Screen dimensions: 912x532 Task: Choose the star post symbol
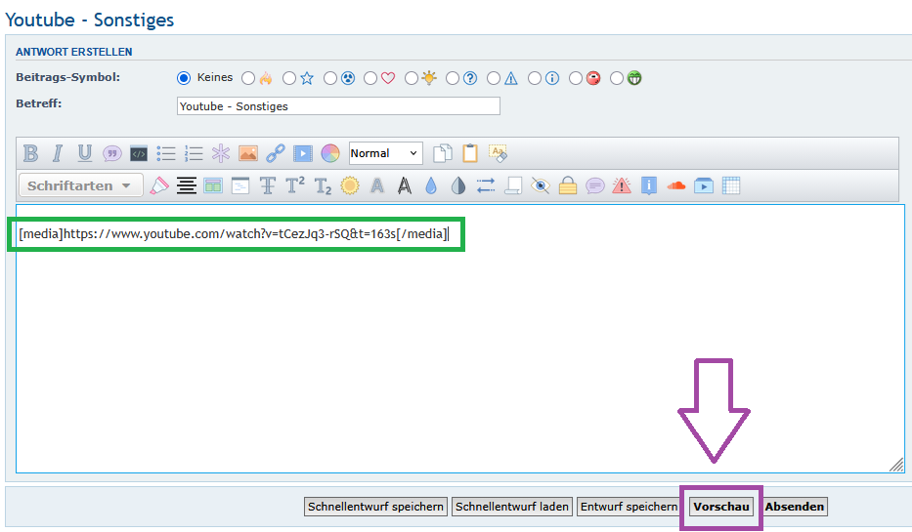coord(289,78)
